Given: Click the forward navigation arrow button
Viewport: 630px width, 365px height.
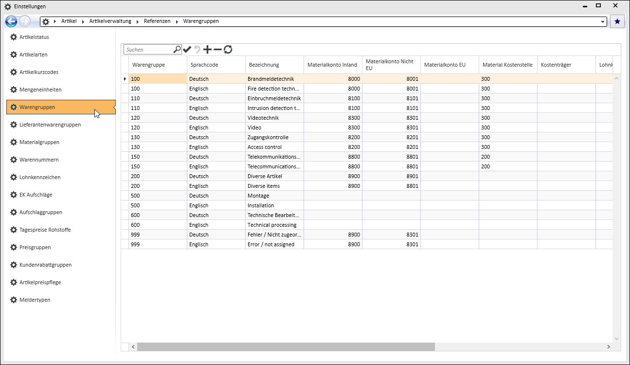Looking at the screenshot, I should click(x=24, y=21).
